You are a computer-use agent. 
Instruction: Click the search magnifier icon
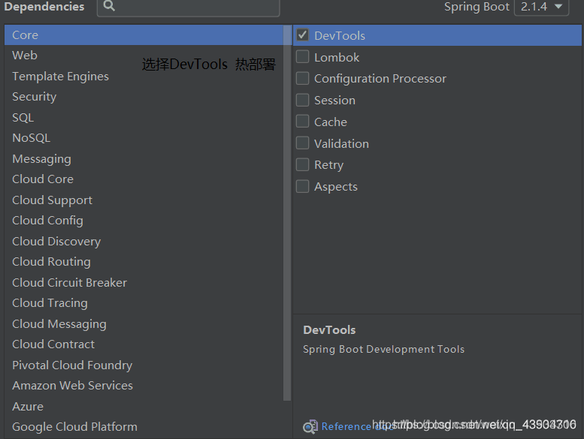coord(109,5)
